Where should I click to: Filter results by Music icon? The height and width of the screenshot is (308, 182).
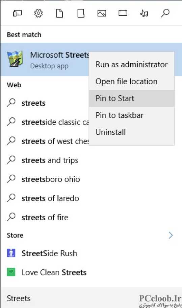(144, 13)
